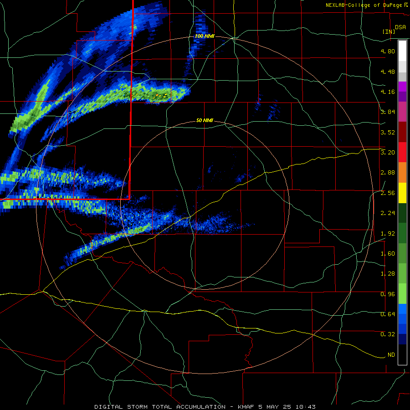Choose the orange swatch beside 2.88
410x410 pixels.
click(402, 173)
